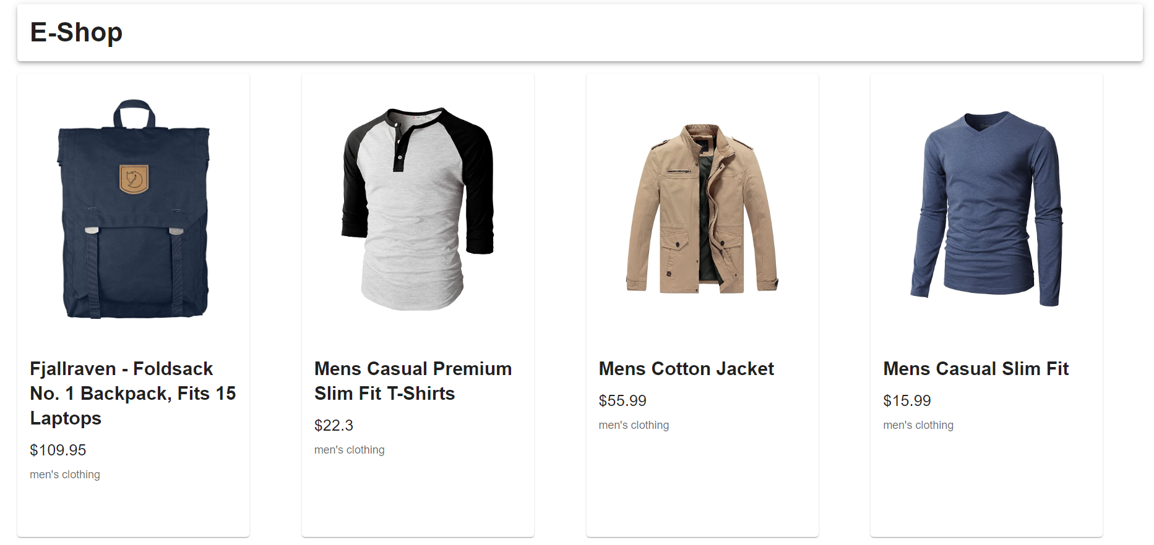
Task: Select Mens Casual Premium Slim Fit T-Shirts title
Action: click(413, 381)
